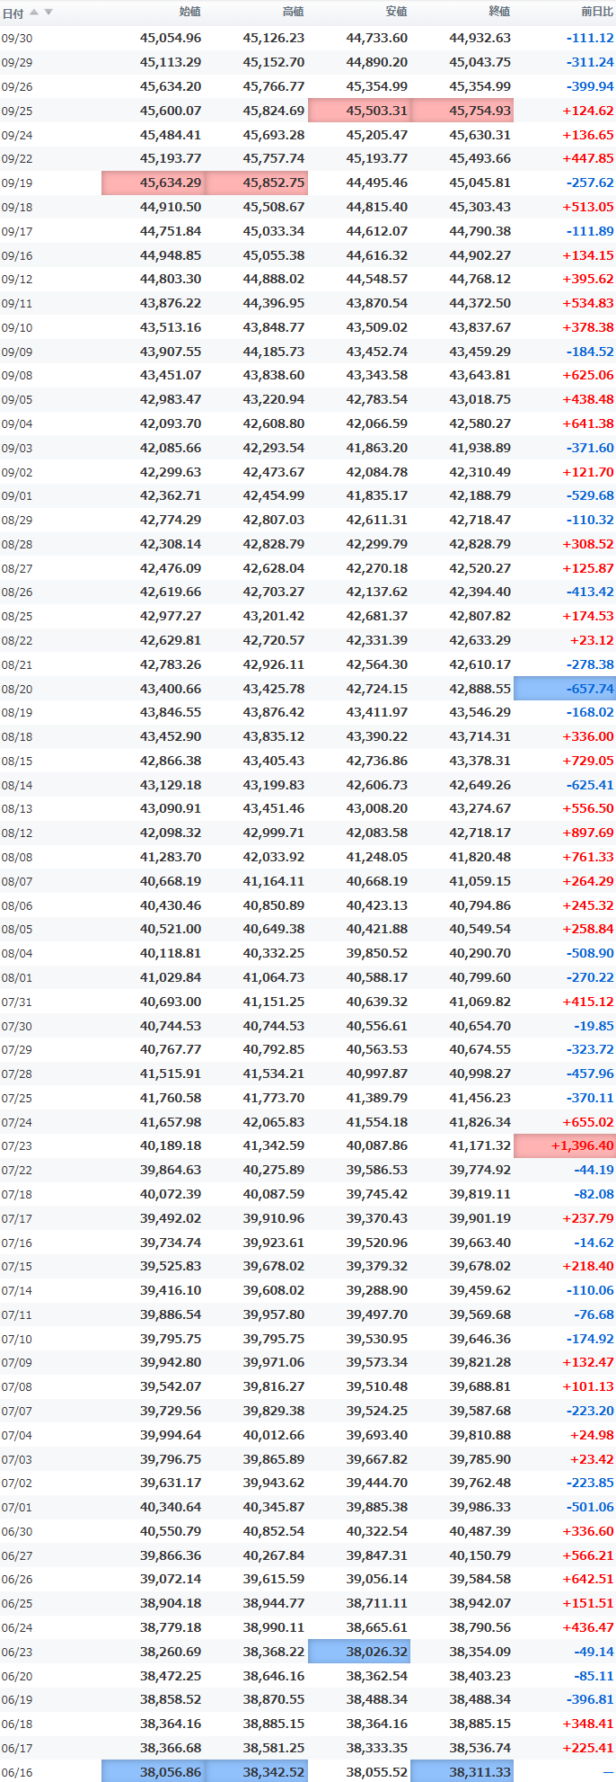Screen dimensions: 616x1782
Task: Click highlighted close value 45,754.93
Action: 462,111
